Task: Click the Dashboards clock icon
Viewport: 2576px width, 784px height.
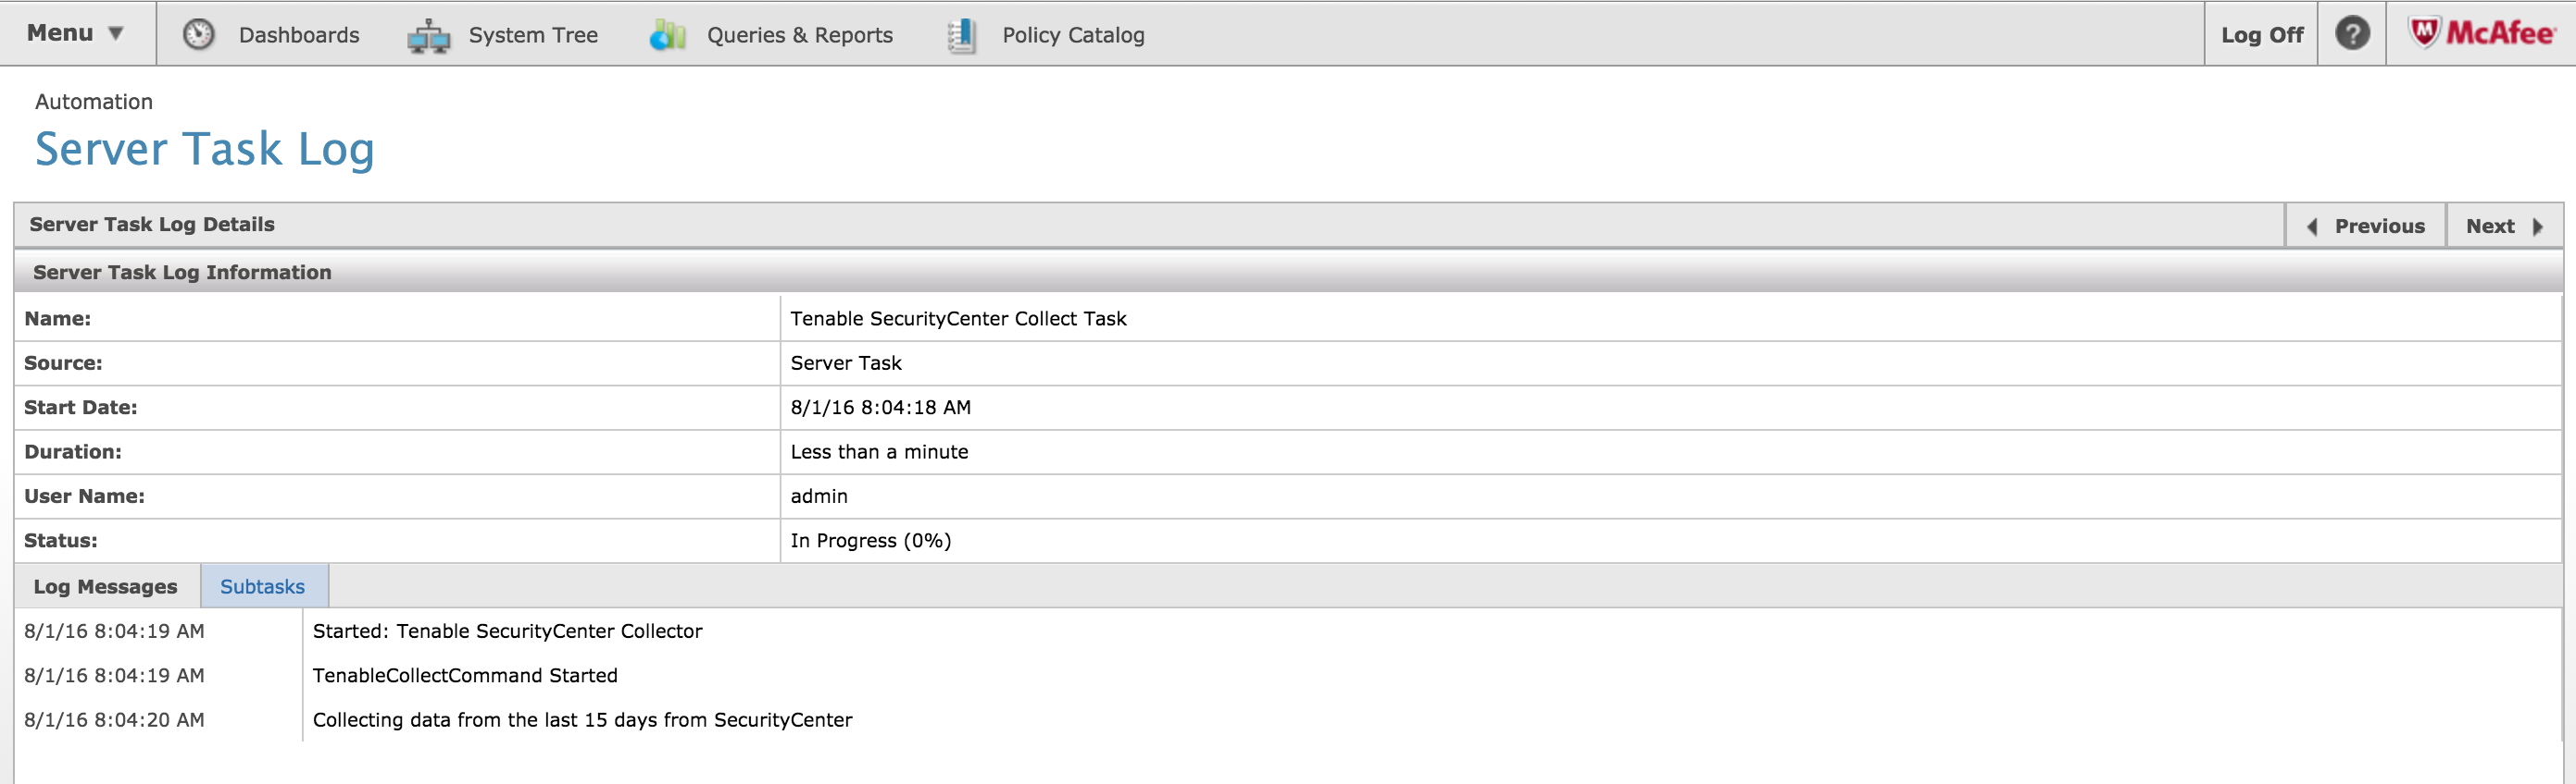Action: [199, 34]
